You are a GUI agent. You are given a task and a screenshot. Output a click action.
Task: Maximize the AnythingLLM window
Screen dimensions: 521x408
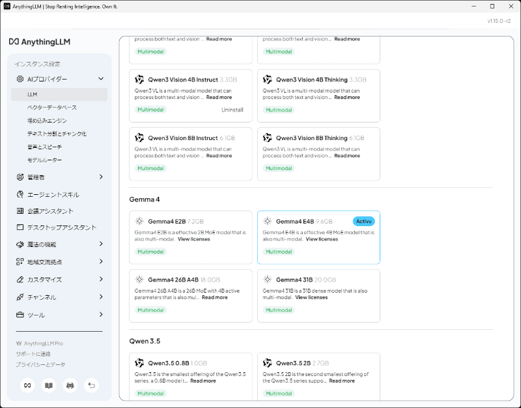(492, 7)
